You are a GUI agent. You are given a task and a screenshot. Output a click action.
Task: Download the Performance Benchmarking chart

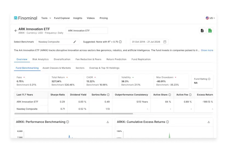108,122
